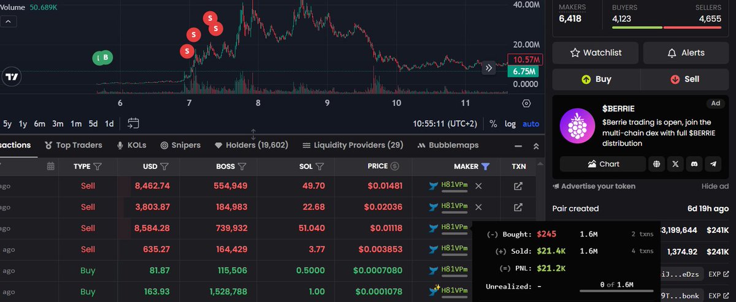Open $BERRIE website globe icon
This screenshot has width=736, height=302.
(657, 164)
